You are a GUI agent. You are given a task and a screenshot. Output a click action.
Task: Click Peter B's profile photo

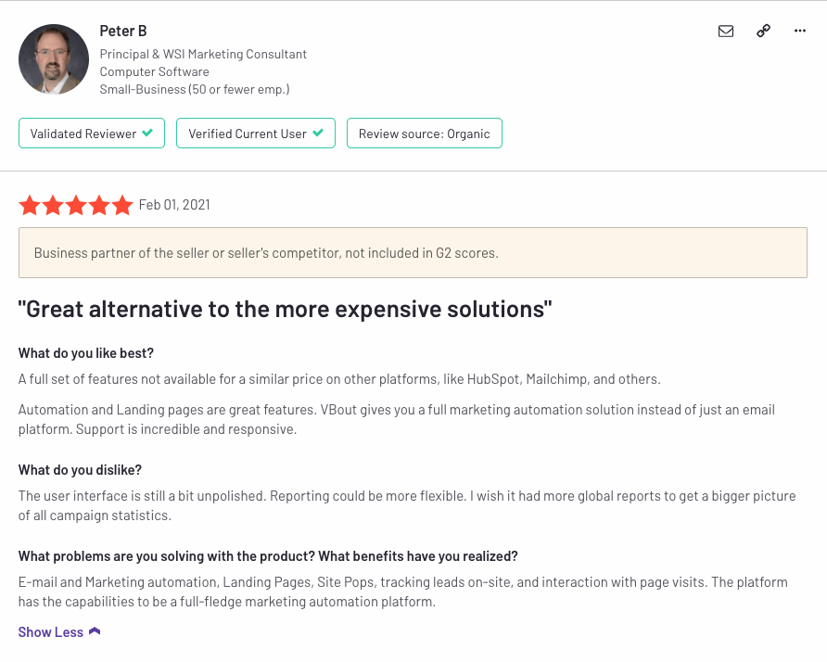click(x=54, y=59)
